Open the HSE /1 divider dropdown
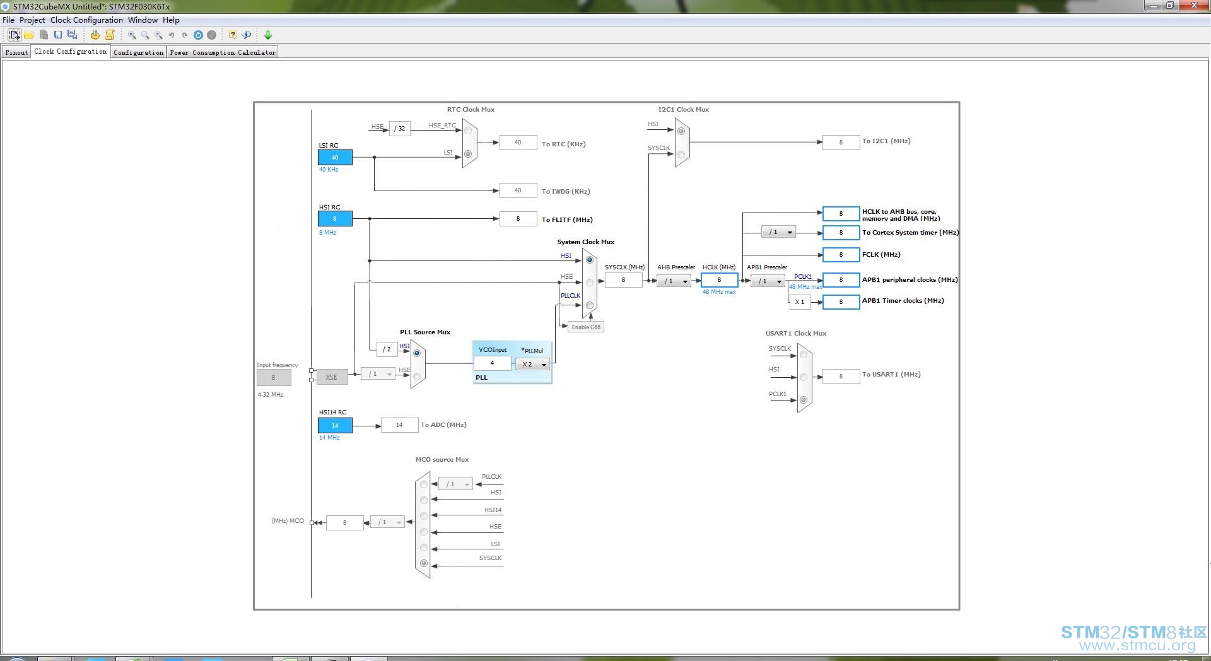This screenshot has width=1211, height=661. click(378, 374)
